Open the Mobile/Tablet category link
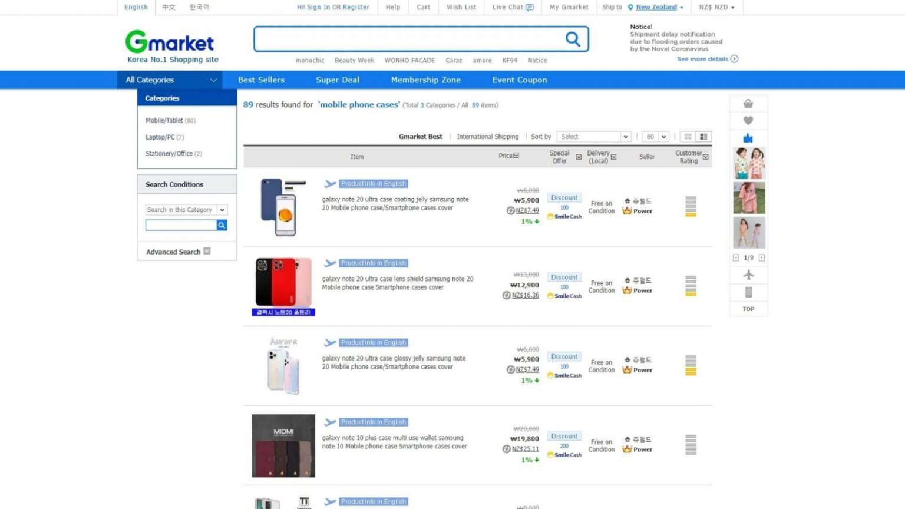 [x=164, y=120]
